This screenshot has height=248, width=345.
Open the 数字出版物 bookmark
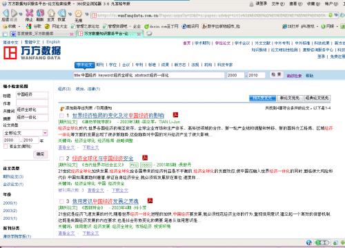[x=221, y=26]
